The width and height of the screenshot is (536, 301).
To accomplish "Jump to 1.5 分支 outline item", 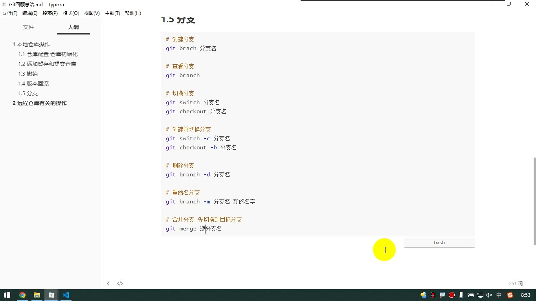I will 28,93.
